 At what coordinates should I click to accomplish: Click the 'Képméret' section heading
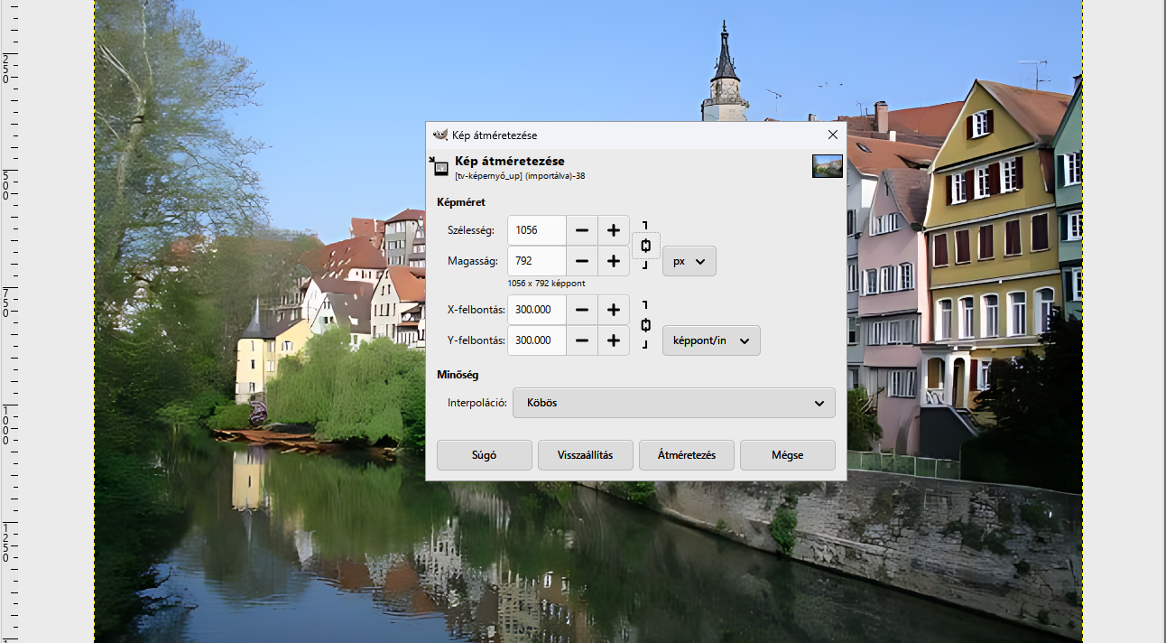461,202
